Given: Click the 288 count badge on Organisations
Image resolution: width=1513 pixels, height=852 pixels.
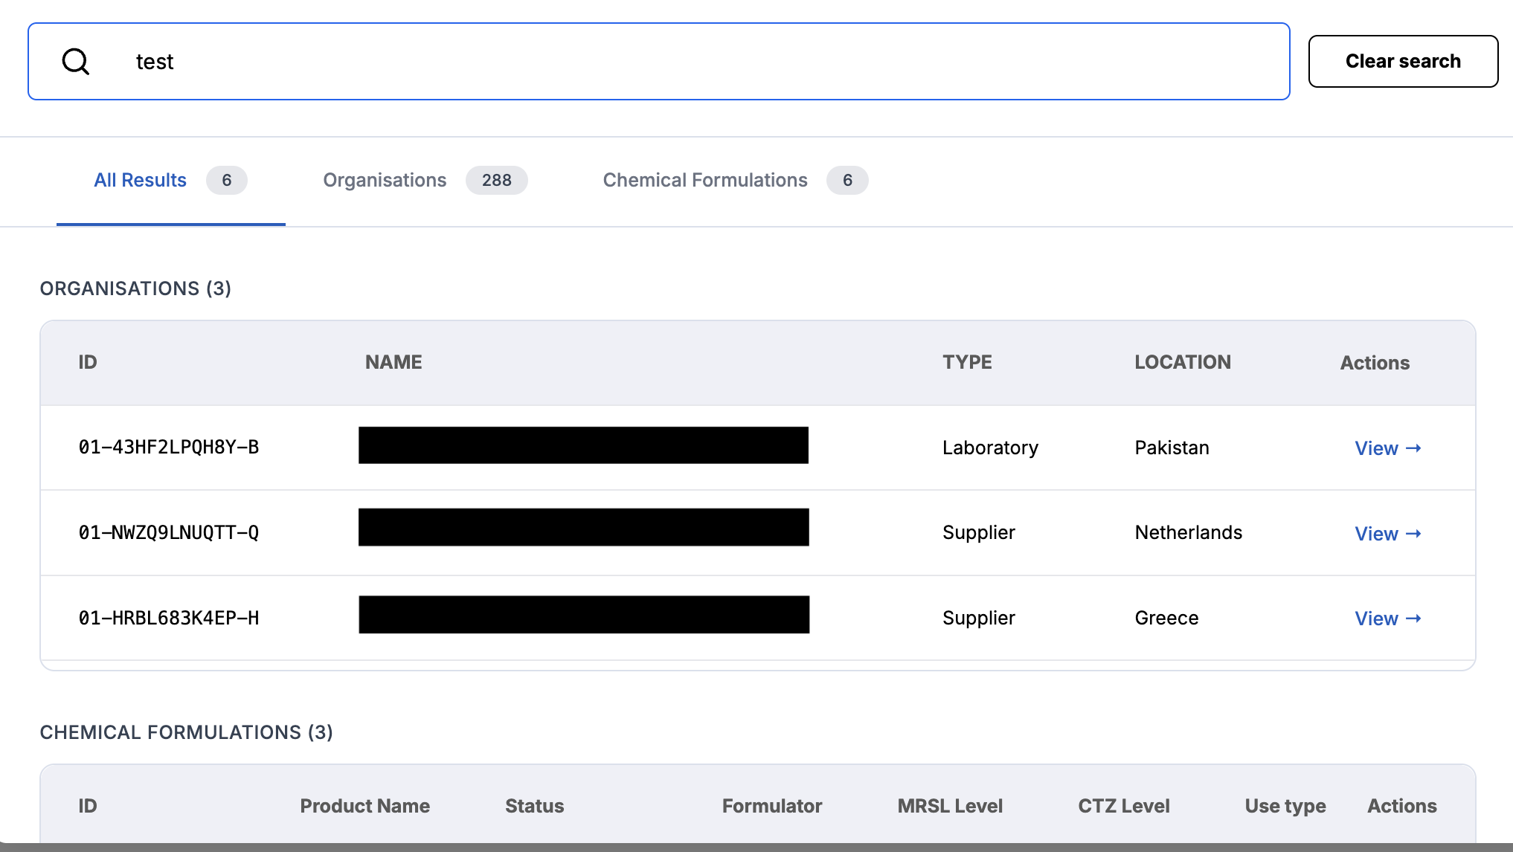Looking at the screenshot, I should (x=496, y=180).
